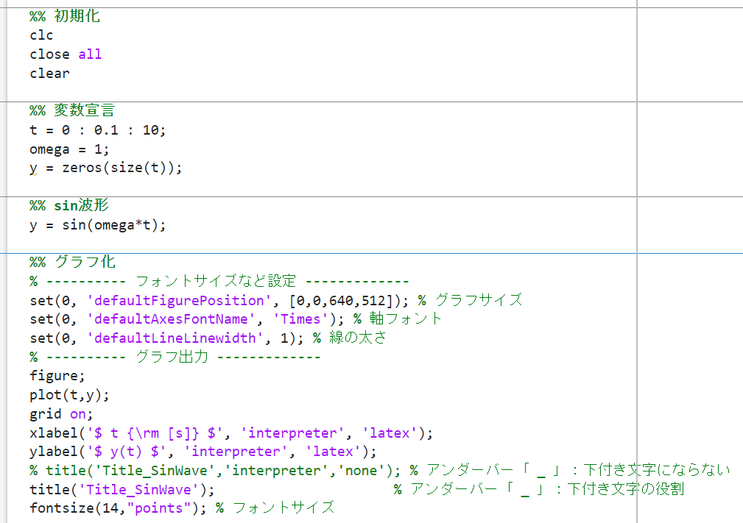Click the 'grid on;' line
This screenshot has width=743, height=523.
tap(61, 414)
